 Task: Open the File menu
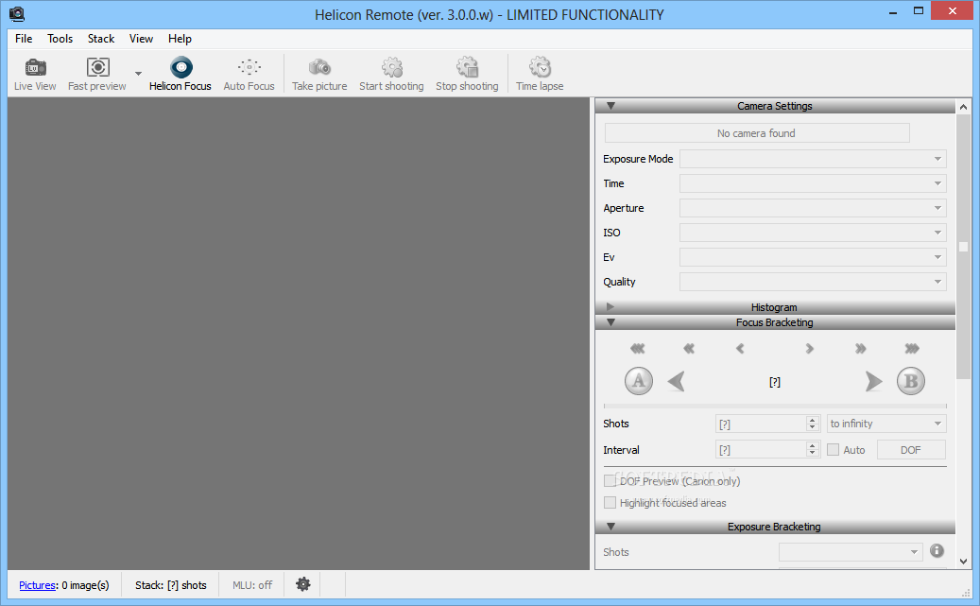pos(24,39)
